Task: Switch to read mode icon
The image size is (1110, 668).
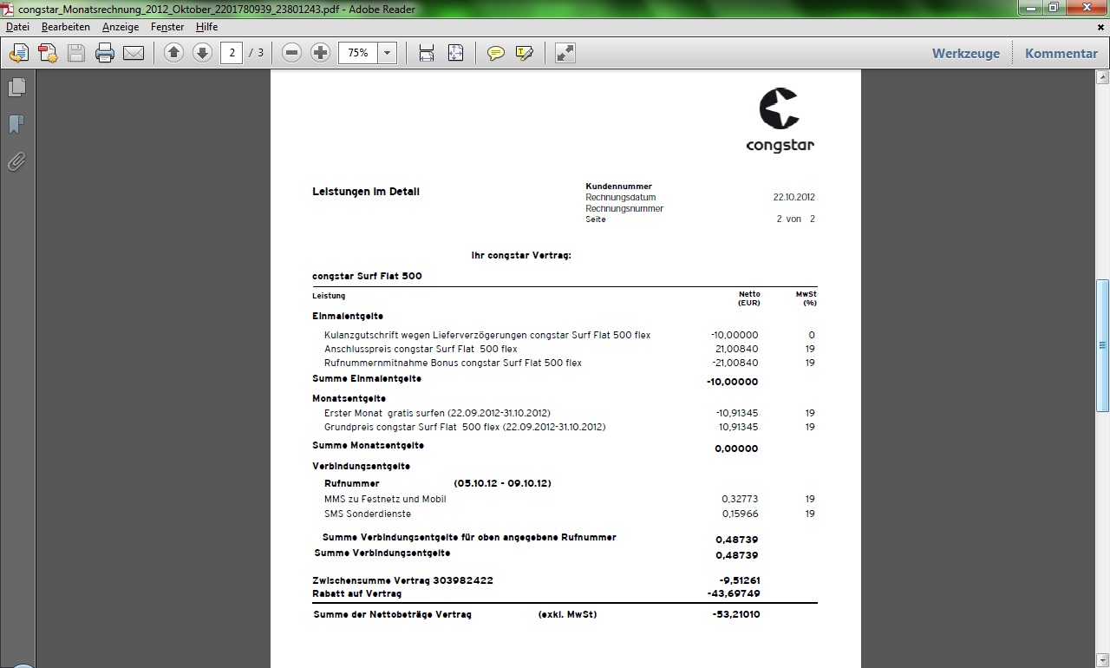Action: (565, 53)
